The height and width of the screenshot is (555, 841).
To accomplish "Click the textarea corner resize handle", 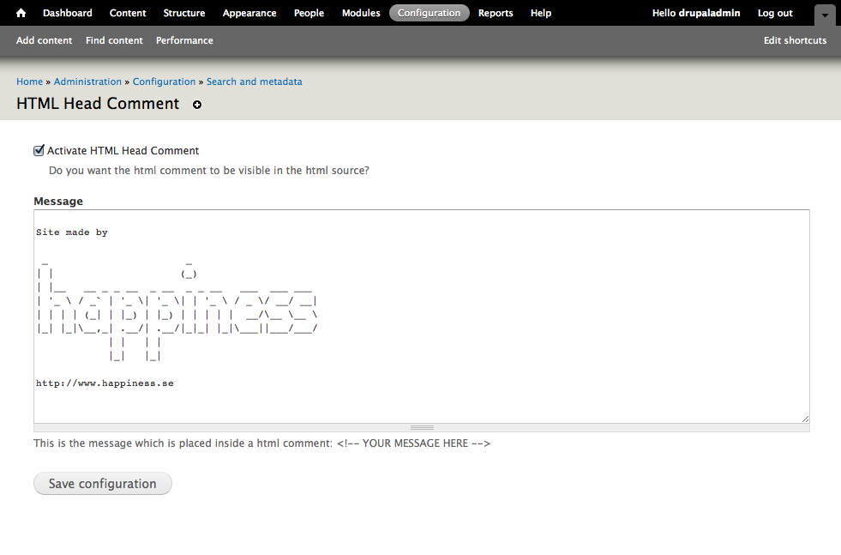I will [805, 419].
